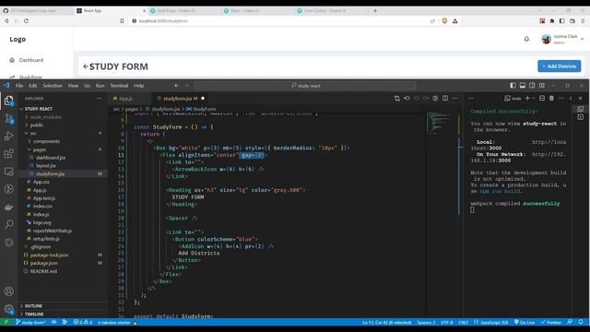The height and width of the screenshot is (332, 590).
Task: Navigate back arrow in VS Code title bar
Action: click(x=176, y=86)
